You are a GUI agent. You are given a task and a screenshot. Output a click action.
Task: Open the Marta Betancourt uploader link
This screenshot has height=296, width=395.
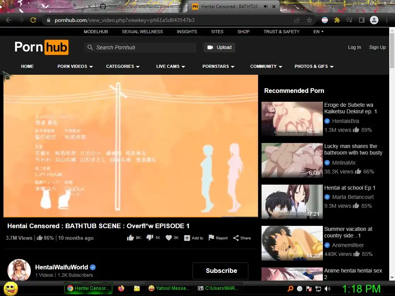pos(353,197)
